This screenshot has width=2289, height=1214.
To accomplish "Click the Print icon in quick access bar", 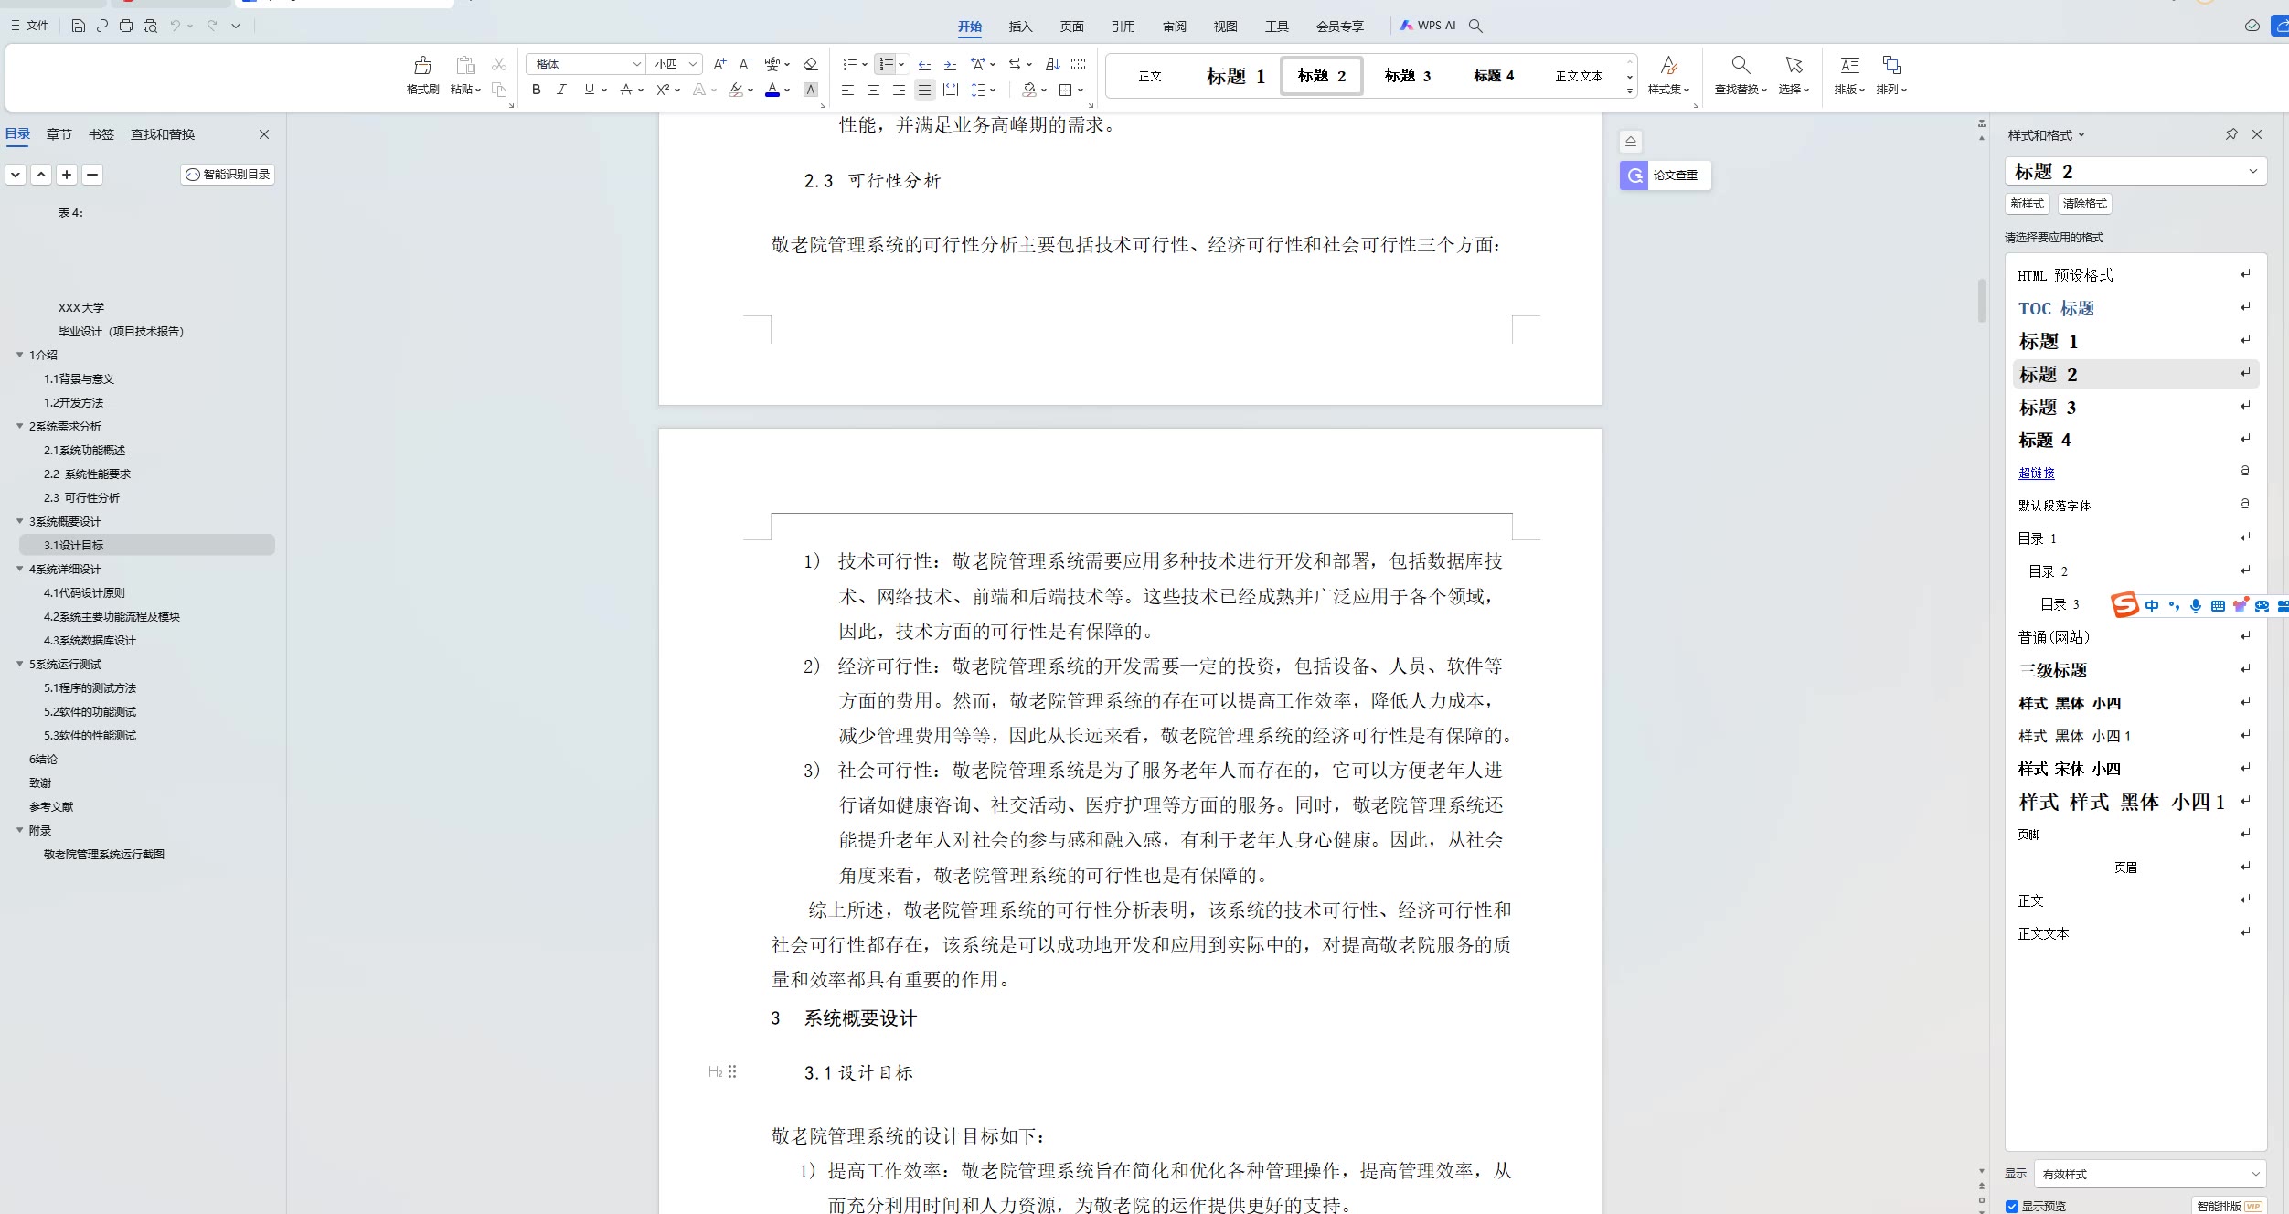I will (126, 26).
